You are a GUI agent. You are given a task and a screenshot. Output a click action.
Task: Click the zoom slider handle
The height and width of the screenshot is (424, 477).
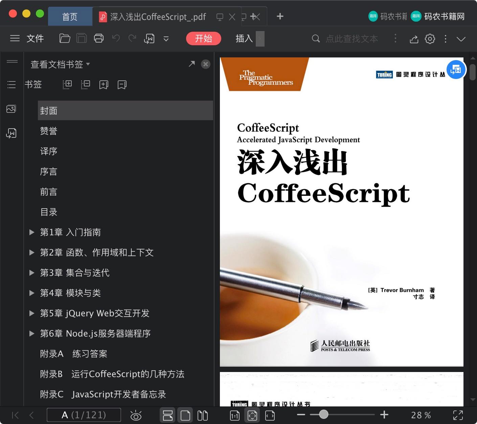pos(324,414)
